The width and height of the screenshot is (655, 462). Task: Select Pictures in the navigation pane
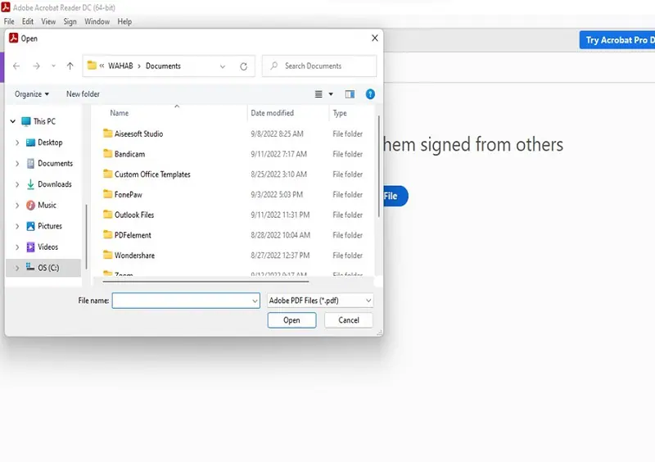pos(44,226)
